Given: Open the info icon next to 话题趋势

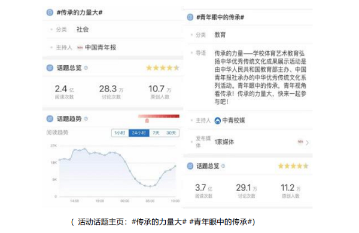Looking at the screenshot, I should pos(86,119).
